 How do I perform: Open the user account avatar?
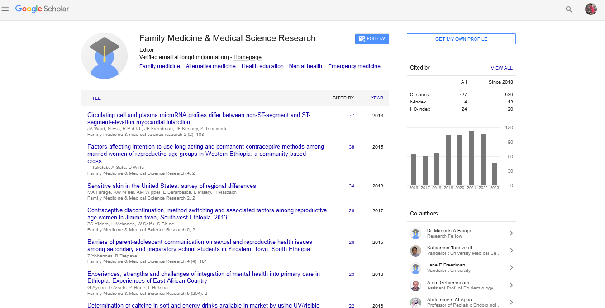591,9
